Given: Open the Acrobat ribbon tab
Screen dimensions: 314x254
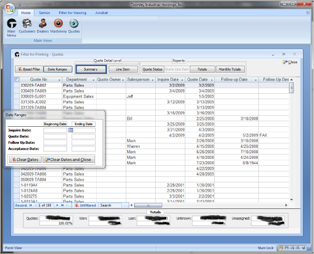Looking at the screenshot, I should 102,13.
